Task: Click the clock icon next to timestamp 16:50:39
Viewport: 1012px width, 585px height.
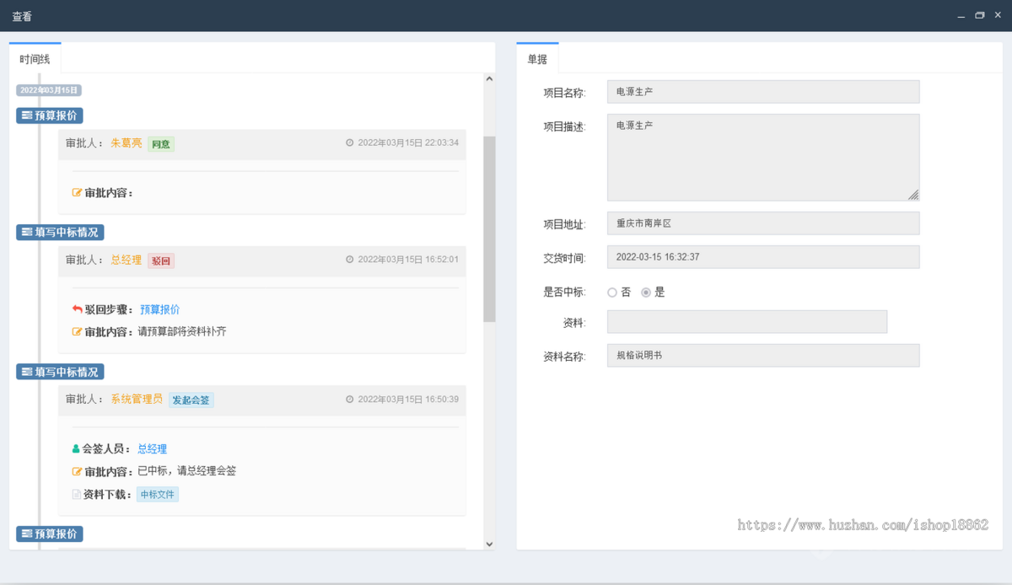Action: click(x=350, y=399)
